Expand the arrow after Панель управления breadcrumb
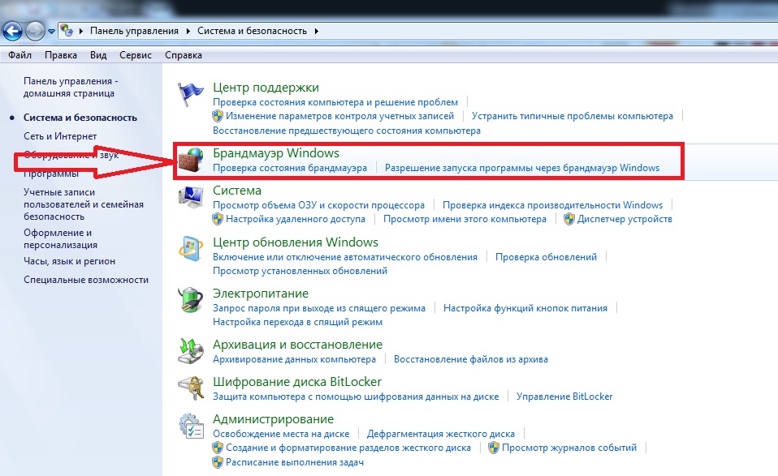The height and width of the screenshot is (476, 778). (x=188, y=31)
